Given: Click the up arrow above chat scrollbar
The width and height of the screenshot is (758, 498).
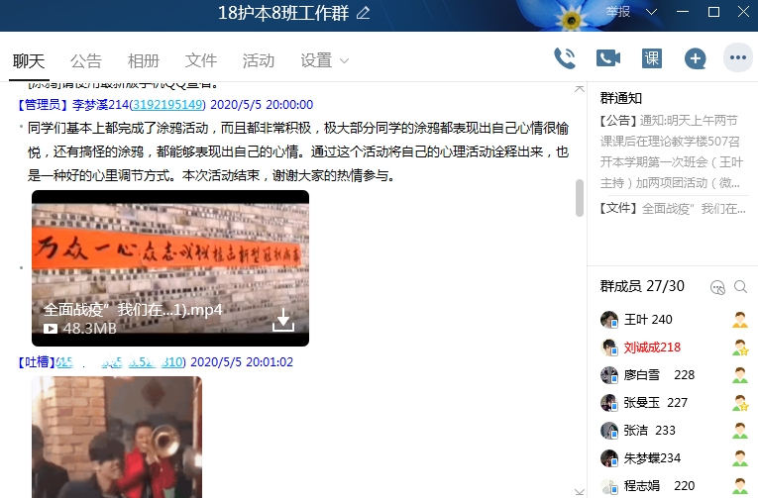Looking at the screenshot, I should (x=580, y=90).
